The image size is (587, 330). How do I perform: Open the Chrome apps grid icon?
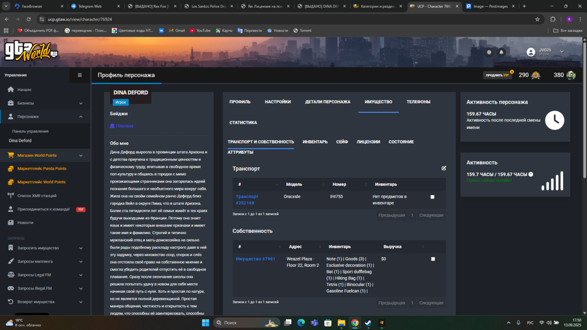(x=6, y=30)
